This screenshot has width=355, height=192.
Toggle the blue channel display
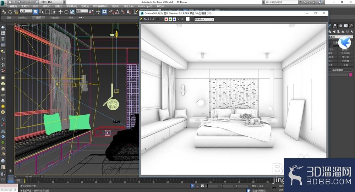pyautogui.click(x=174, y=19)
